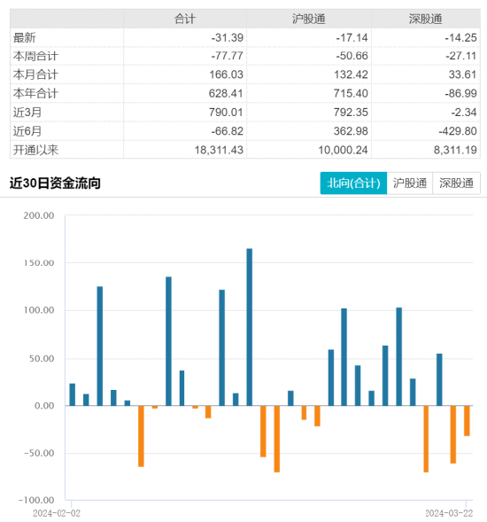Click the 2024-02-02 axis date label
487x522 pixels.
click(57, 513)
